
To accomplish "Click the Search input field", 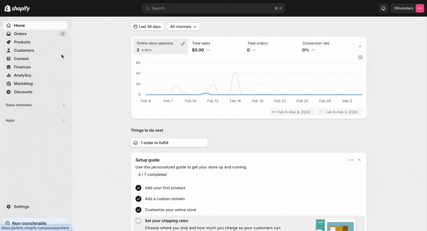I will [213, 8].
